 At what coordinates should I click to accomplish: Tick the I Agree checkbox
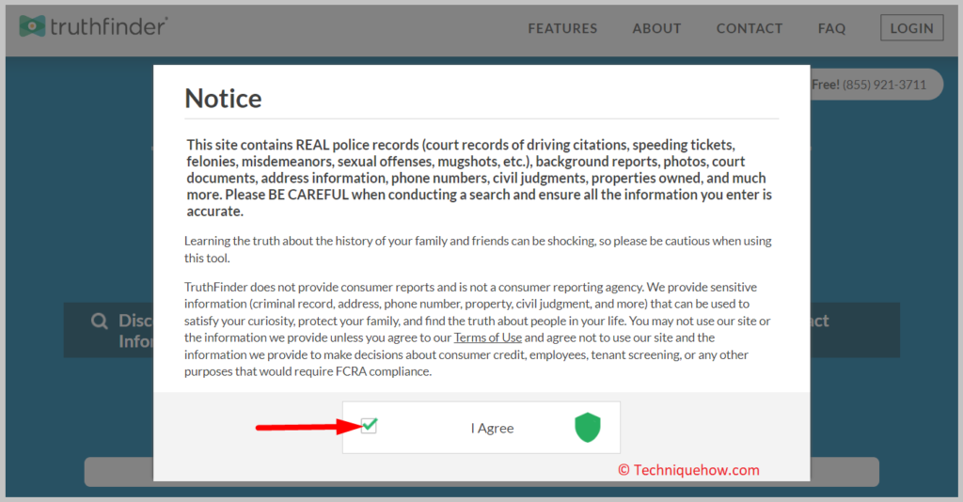coord(369,425)
